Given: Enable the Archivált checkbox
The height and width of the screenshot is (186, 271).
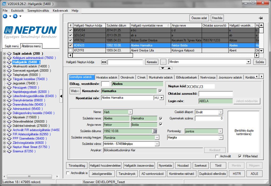Looking at the screenshot, I should pos(217,156).
